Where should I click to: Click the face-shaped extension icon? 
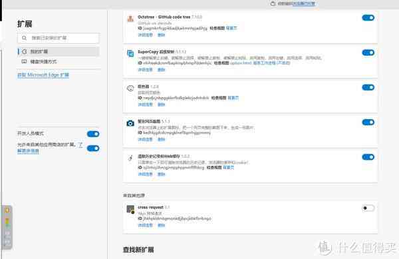tap(130, 88)
